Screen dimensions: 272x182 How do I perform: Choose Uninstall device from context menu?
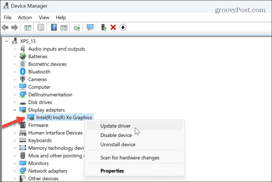tap(134, 145)
